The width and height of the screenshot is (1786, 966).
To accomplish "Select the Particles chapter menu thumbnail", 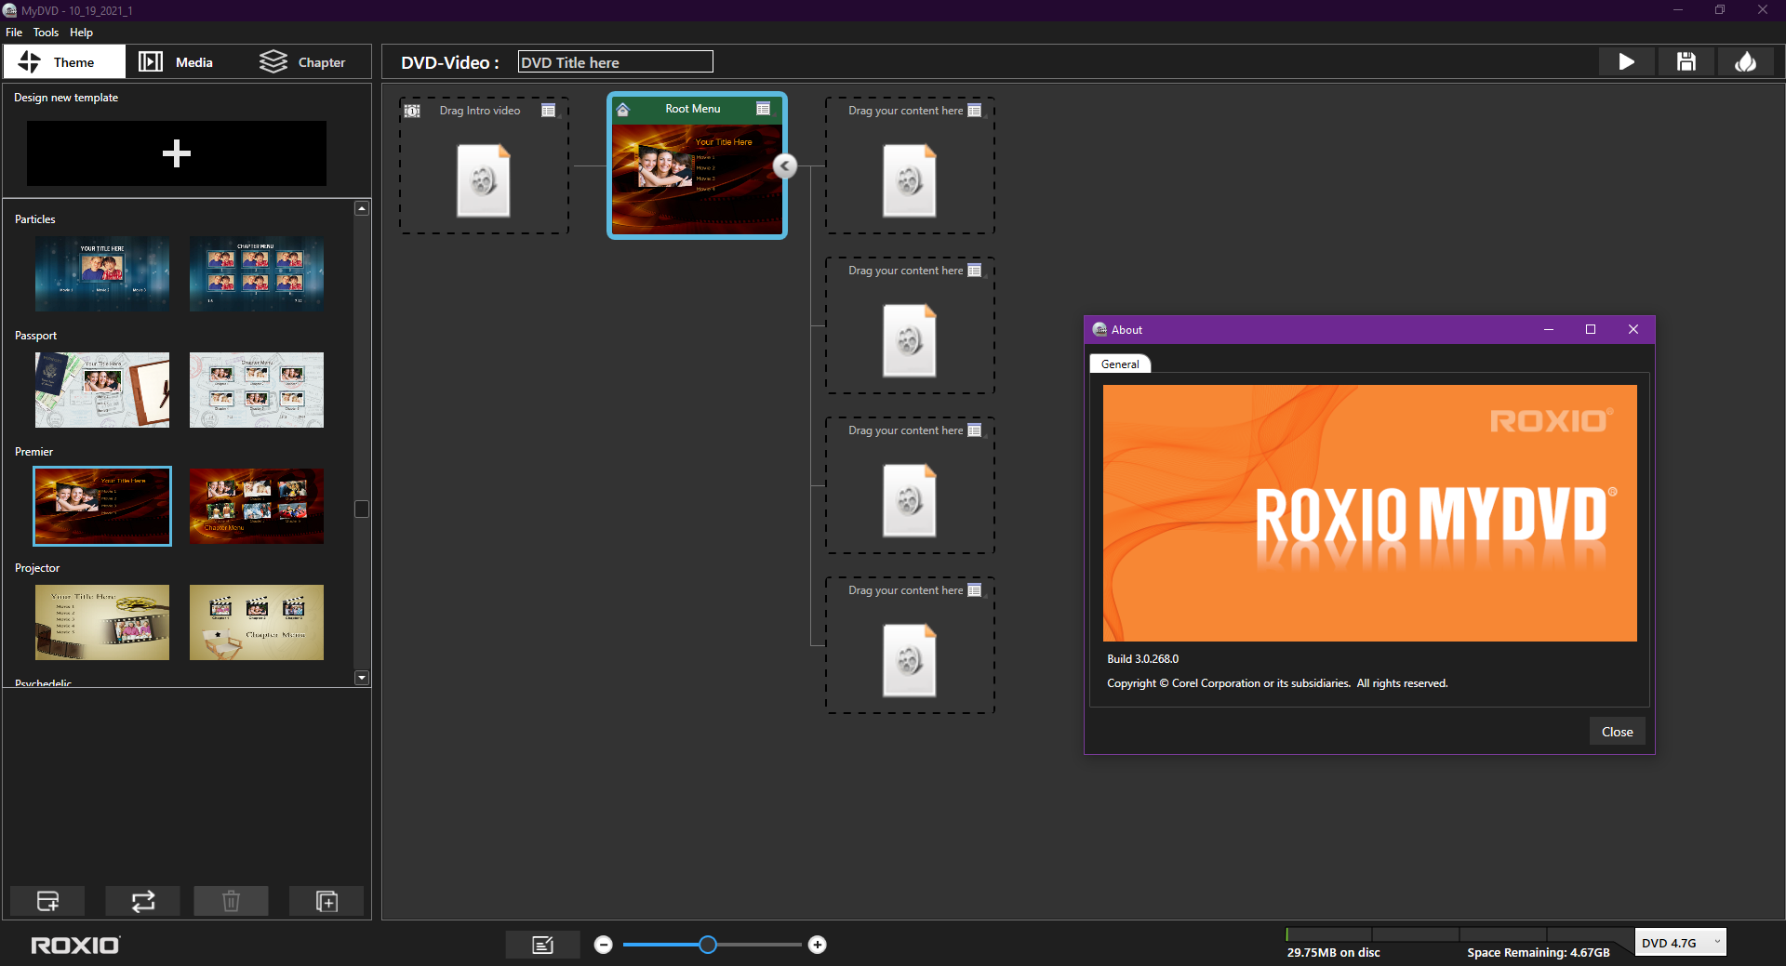I will 257,273.
